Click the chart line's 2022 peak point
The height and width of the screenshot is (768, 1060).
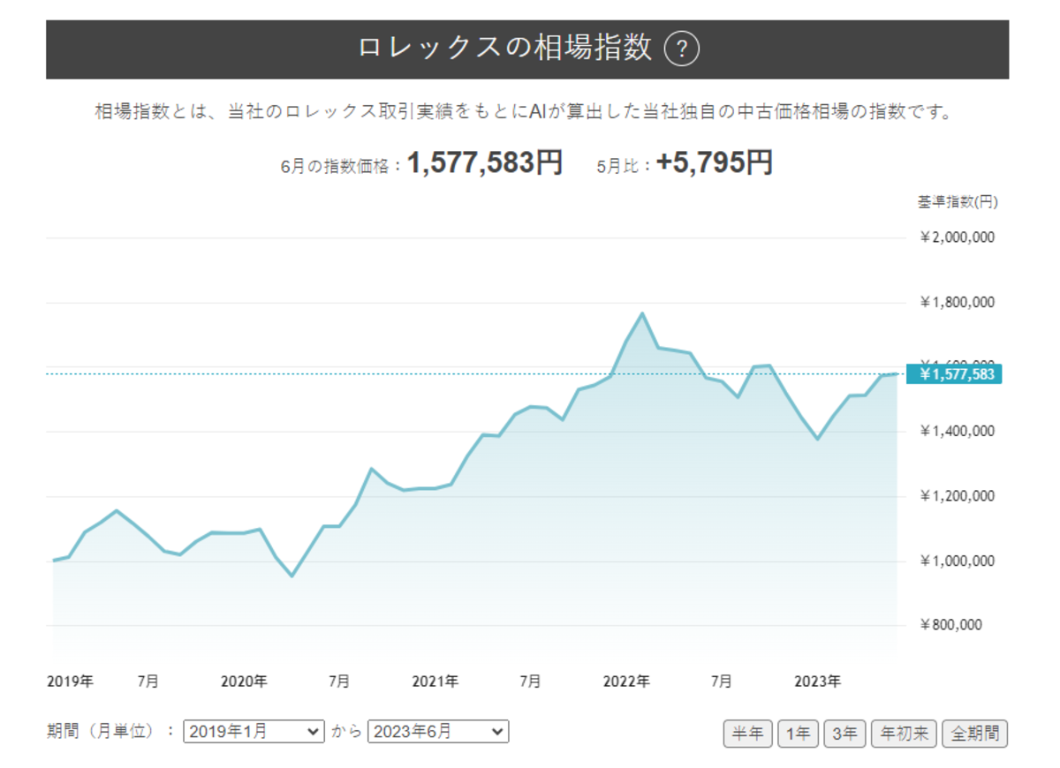pos(642,313)
